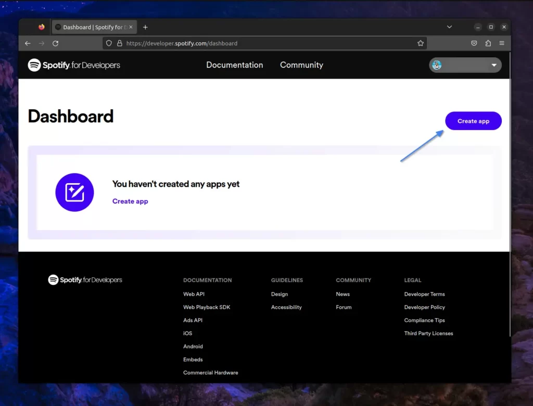Open the Ads API footer link
The image size is (533, 406).
(x=193, y=320)
